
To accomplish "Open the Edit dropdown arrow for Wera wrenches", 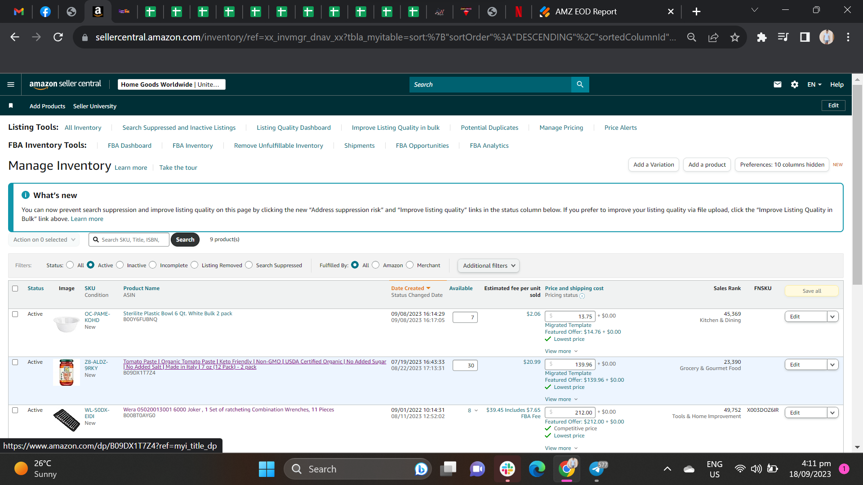I will point(833,413).
